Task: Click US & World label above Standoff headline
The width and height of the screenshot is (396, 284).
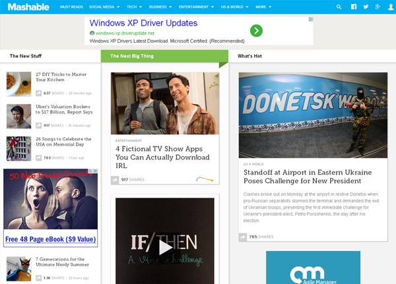Action: coord(253,164)
